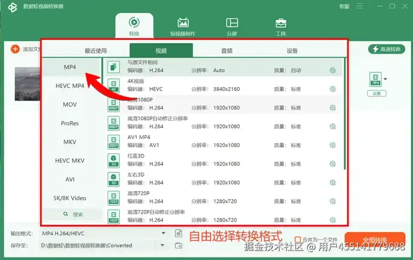Screen dimensions: 413x260
Task: Click the 搜索 format search field
Action: (x=73, y=215)
